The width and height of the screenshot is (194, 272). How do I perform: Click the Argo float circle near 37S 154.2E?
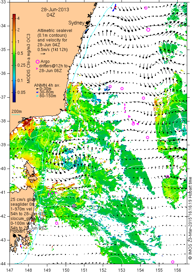(x=144, y=98)
